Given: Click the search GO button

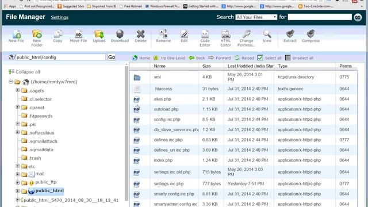Looking at the screenshot, I should [x=358, y=17].
